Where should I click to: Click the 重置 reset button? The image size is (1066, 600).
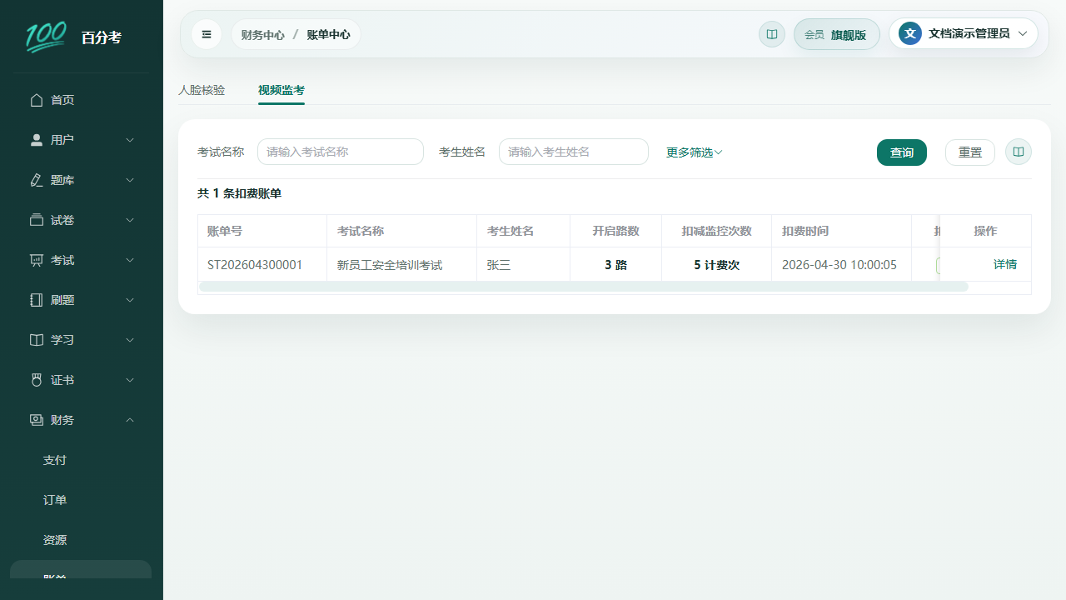coord(970,152)
